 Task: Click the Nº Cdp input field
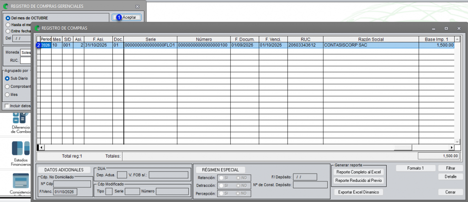72,184
